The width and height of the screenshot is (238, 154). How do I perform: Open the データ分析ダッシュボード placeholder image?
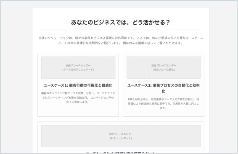tap(78, 67)
